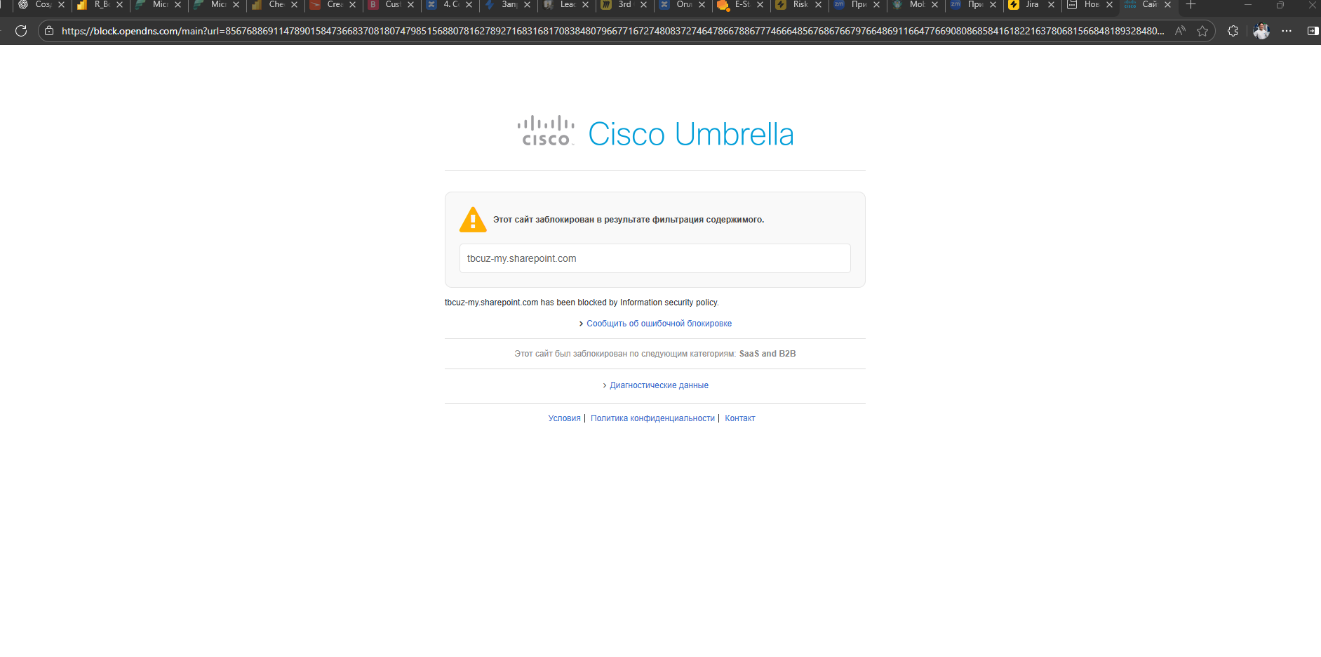
Task: View site information via the lock icon
Action: click(x=49, y=31)
